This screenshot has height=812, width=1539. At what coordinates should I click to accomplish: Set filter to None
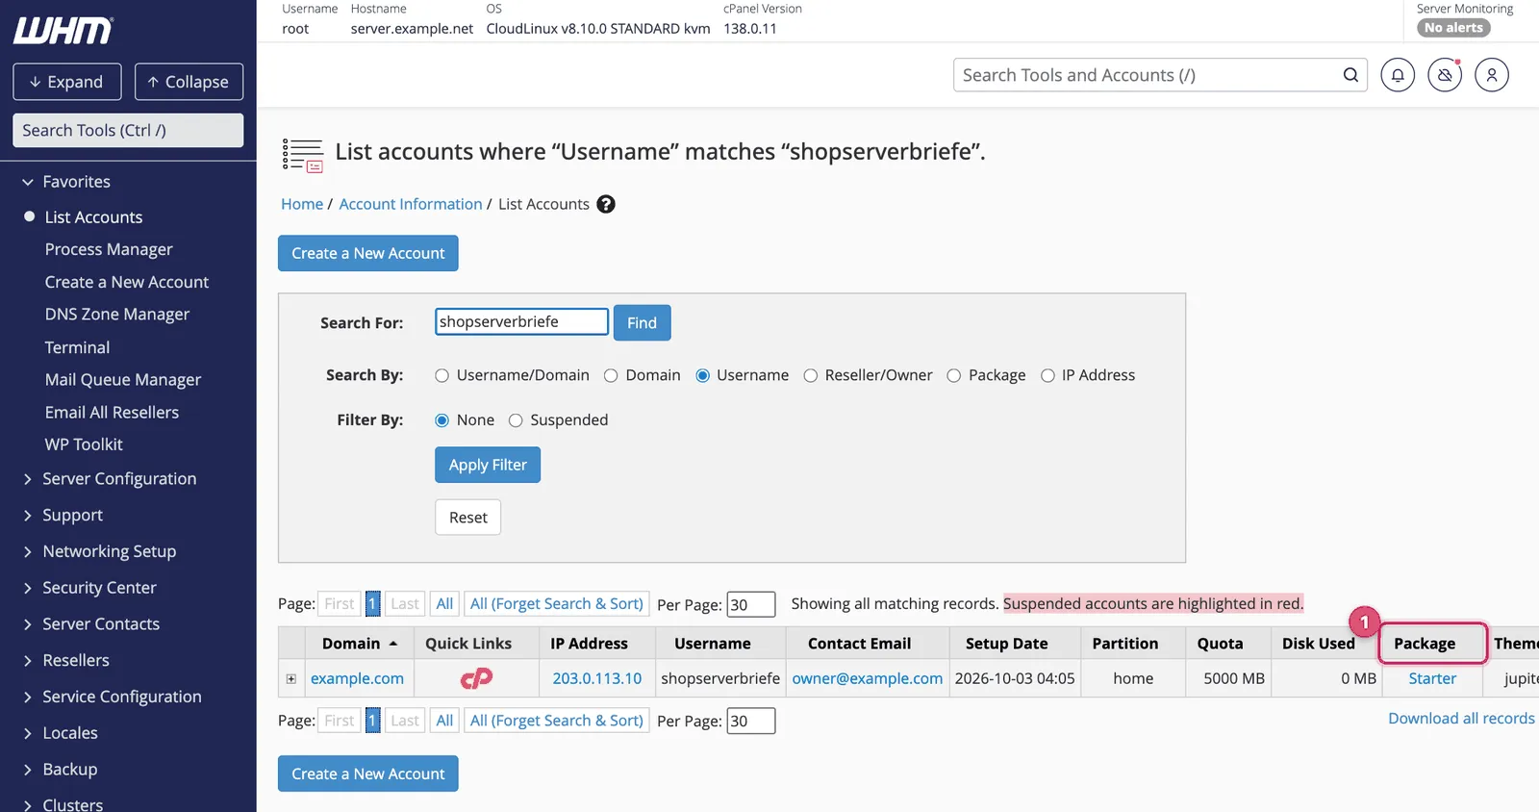click(x=442, y=420)
